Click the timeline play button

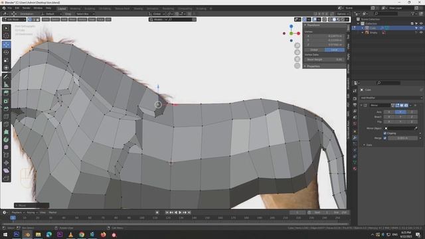[x=180, y=212]
